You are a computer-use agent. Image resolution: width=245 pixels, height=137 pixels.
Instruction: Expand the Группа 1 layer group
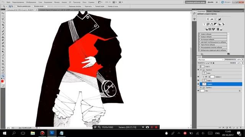(201, 88)
